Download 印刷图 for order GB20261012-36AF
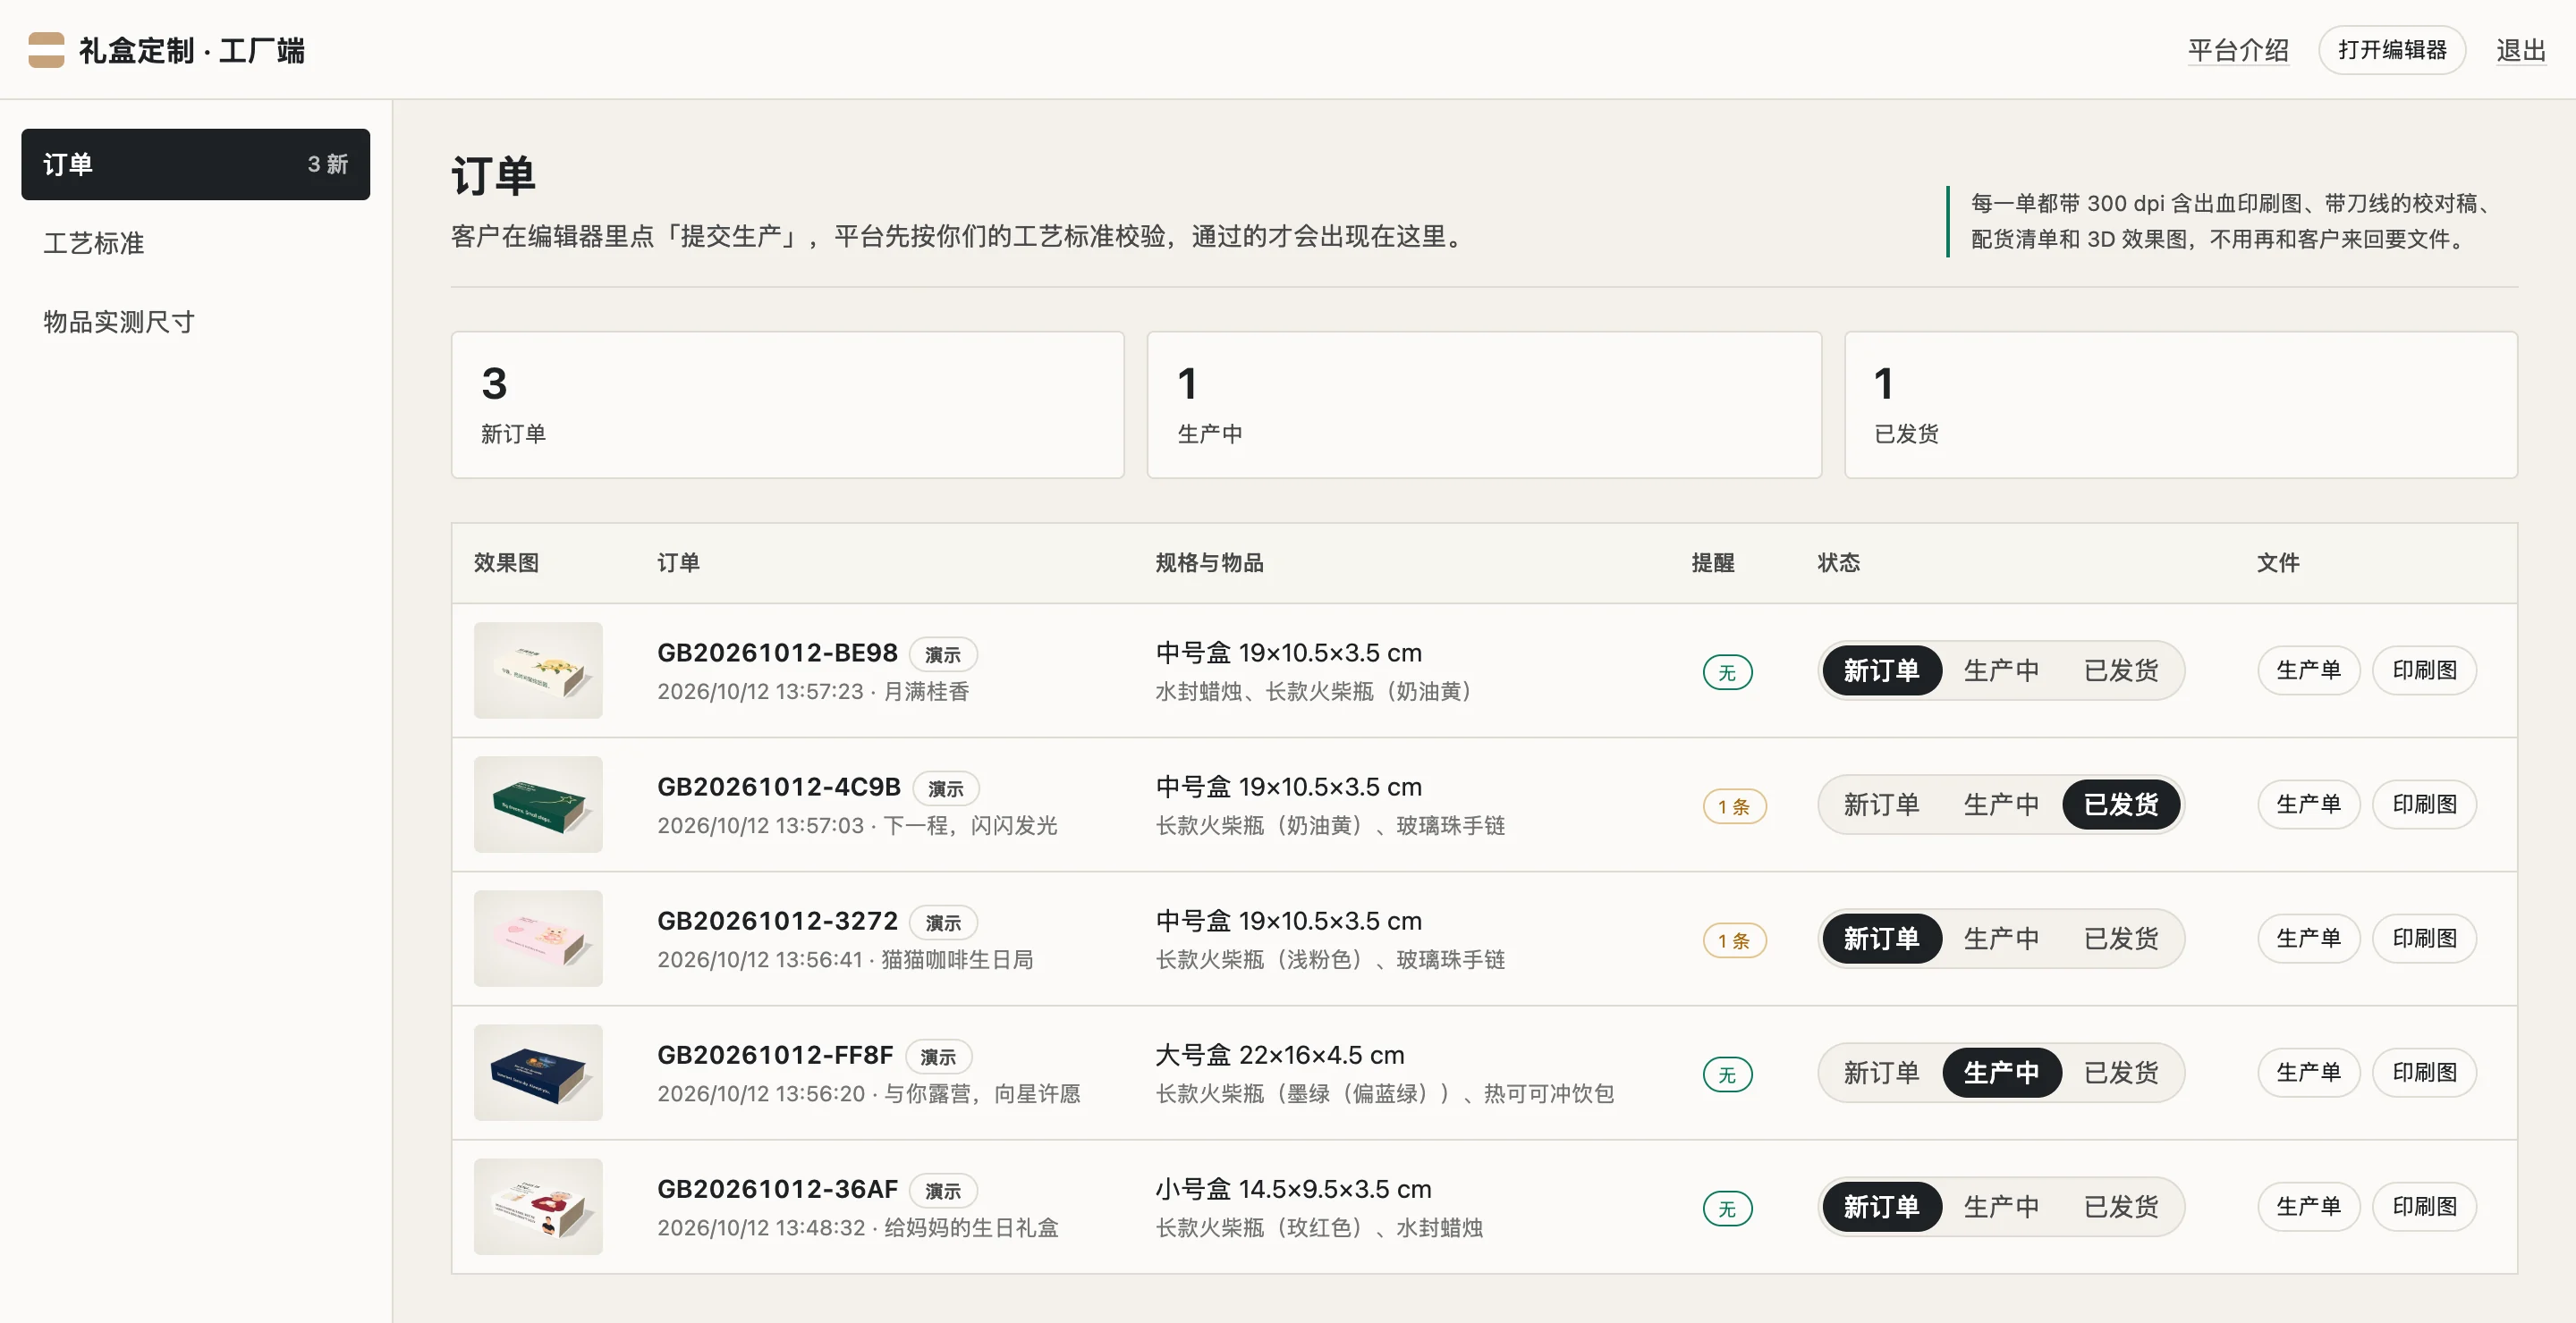This screenshot has width=2576, height=1323. [x=2424, y=1206]
